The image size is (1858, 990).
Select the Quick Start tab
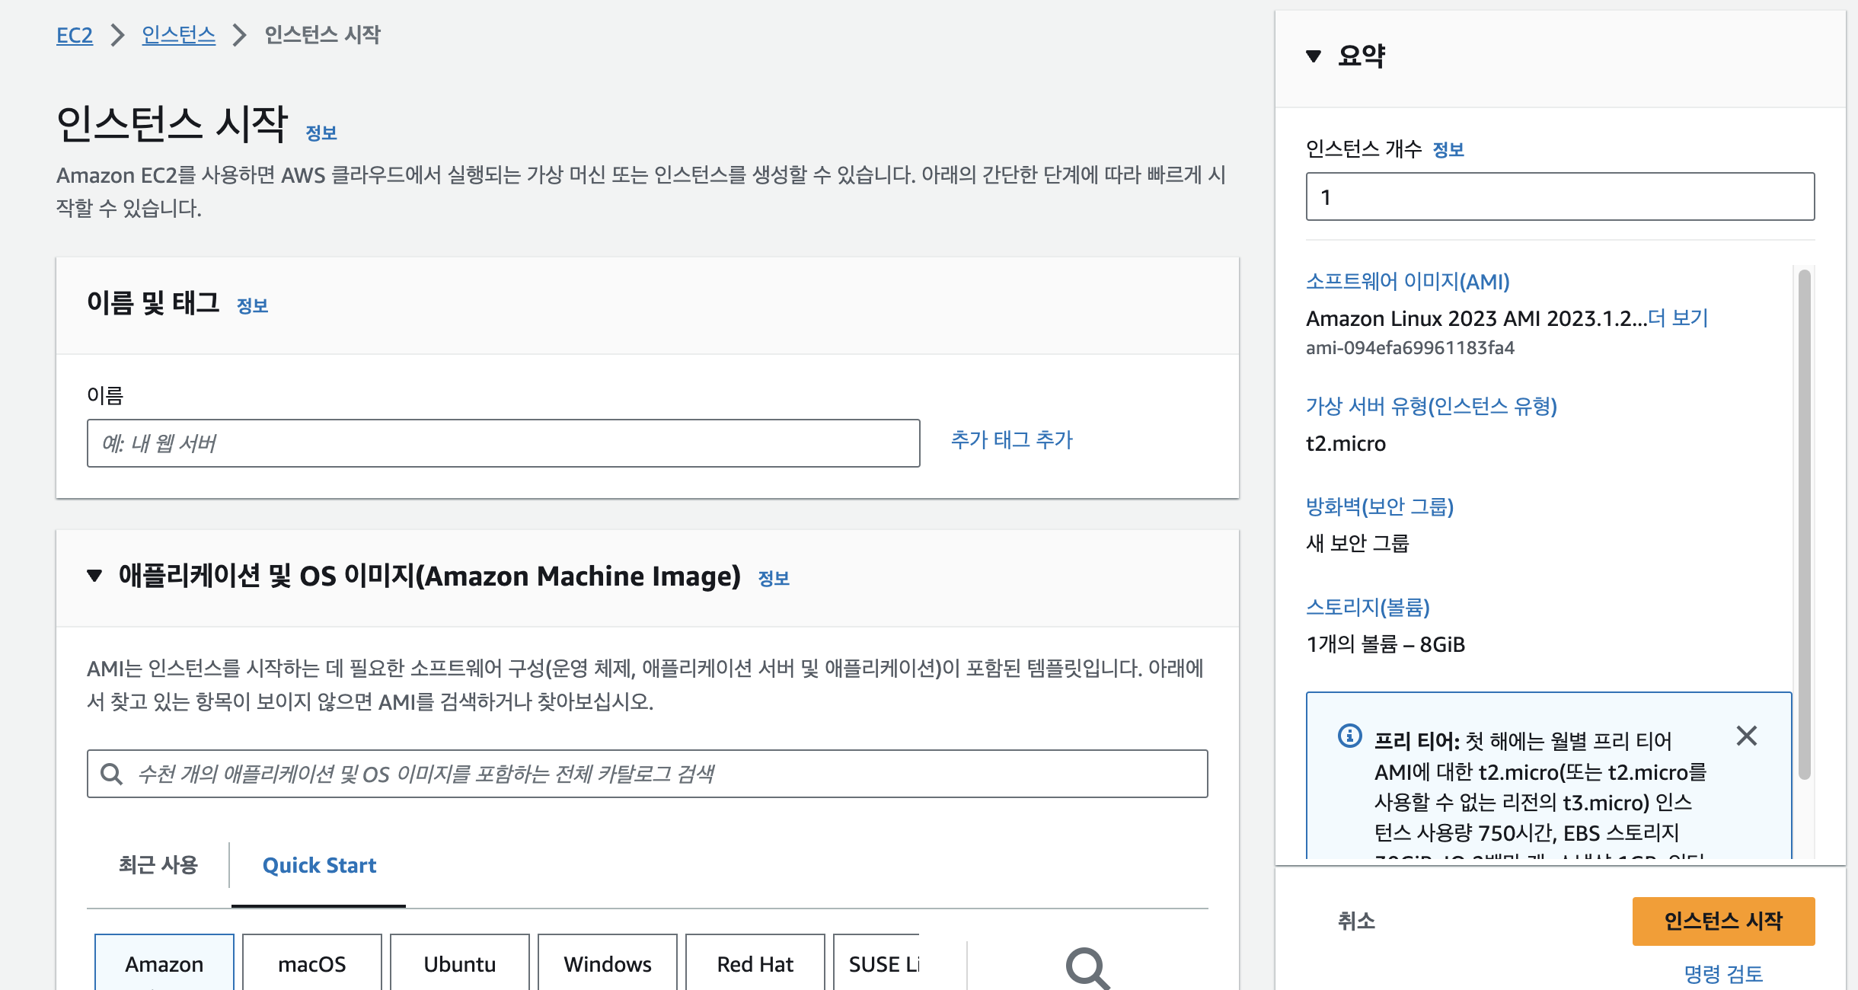pyautogui.click(x=319, y=865)
